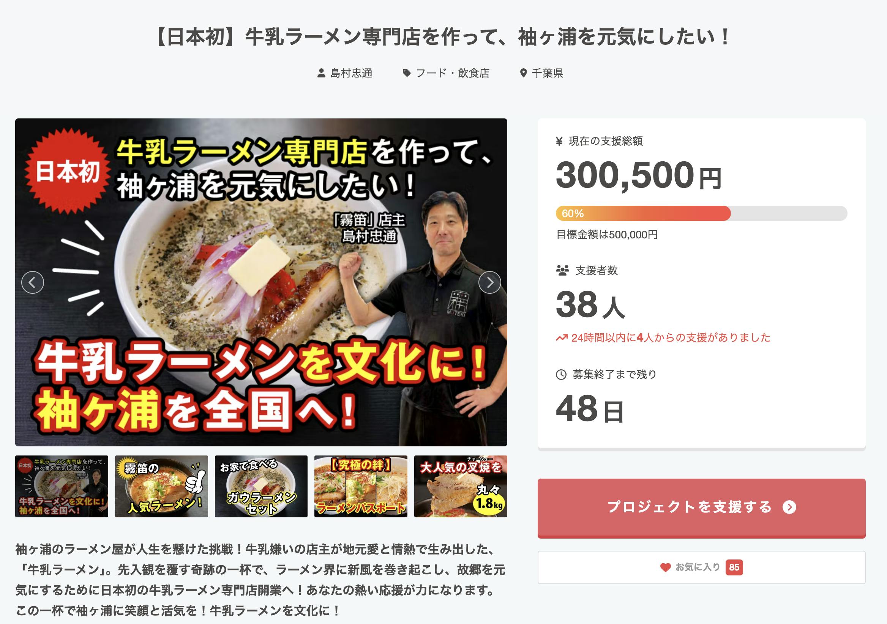The width and height of the screenshot is (887, 624).
Task: Click the supporters group icon by 支援者数
Action: pos(562,270)
